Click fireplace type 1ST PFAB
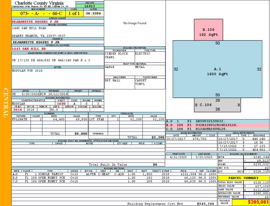 97,119
